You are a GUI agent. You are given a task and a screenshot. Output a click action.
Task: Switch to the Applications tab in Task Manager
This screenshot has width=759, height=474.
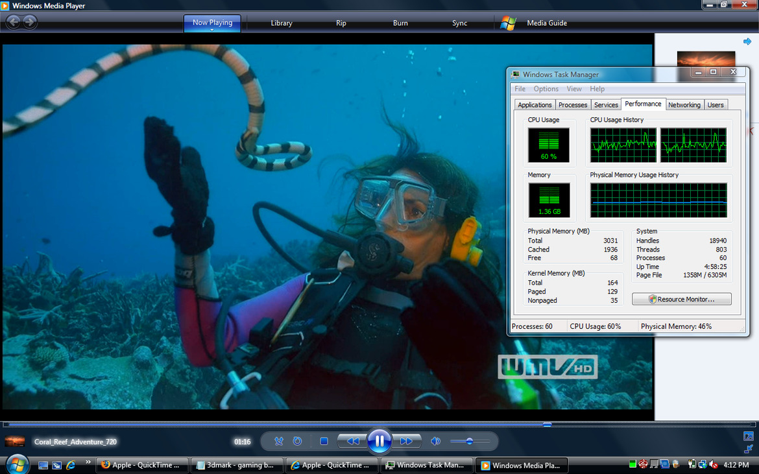pyautogui.click(x=535, y=105)
